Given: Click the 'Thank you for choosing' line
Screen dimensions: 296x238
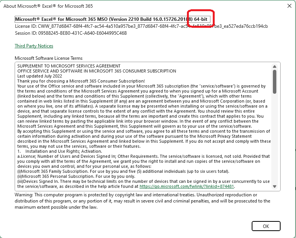Looking at the screenshot, I should tap(81, 81).
